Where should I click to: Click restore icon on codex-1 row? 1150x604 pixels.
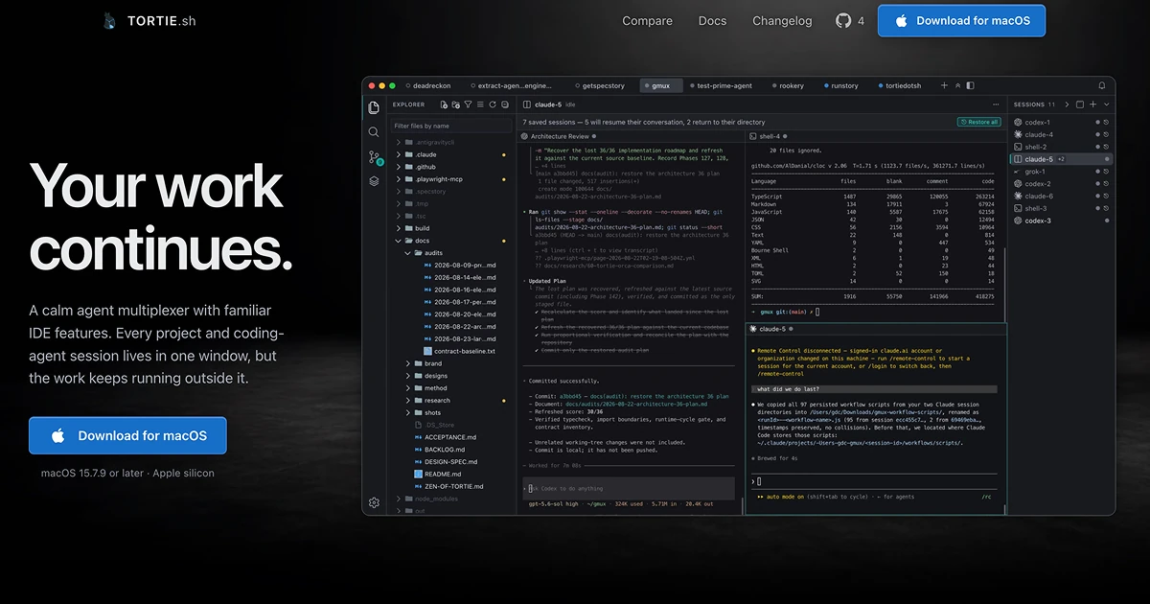[x=1106, y=122]
